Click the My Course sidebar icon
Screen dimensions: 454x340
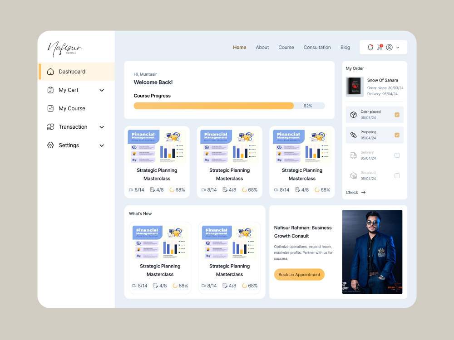pyautogui.click(x=50, y=108)
